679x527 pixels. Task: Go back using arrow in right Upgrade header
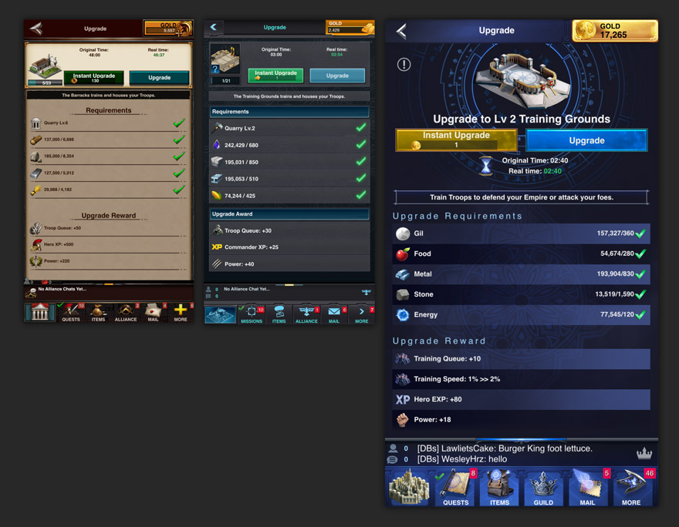[401, 31]
